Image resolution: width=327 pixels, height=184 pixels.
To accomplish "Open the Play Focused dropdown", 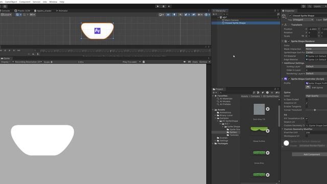I will coord(131,62).
